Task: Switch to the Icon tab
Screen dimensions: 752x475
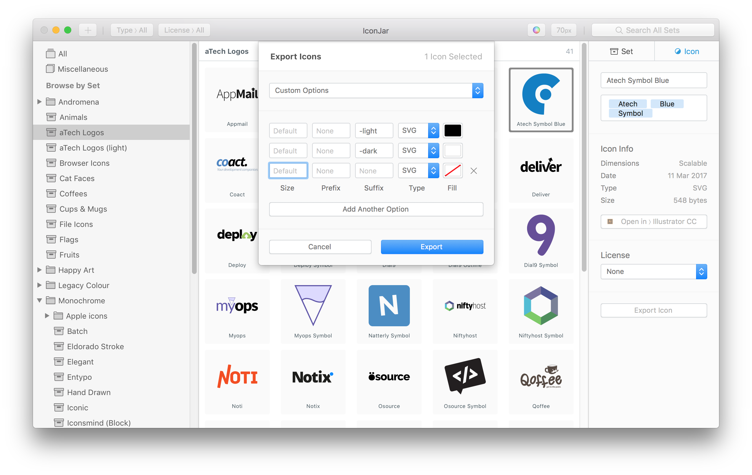Action: pos(686,51)
